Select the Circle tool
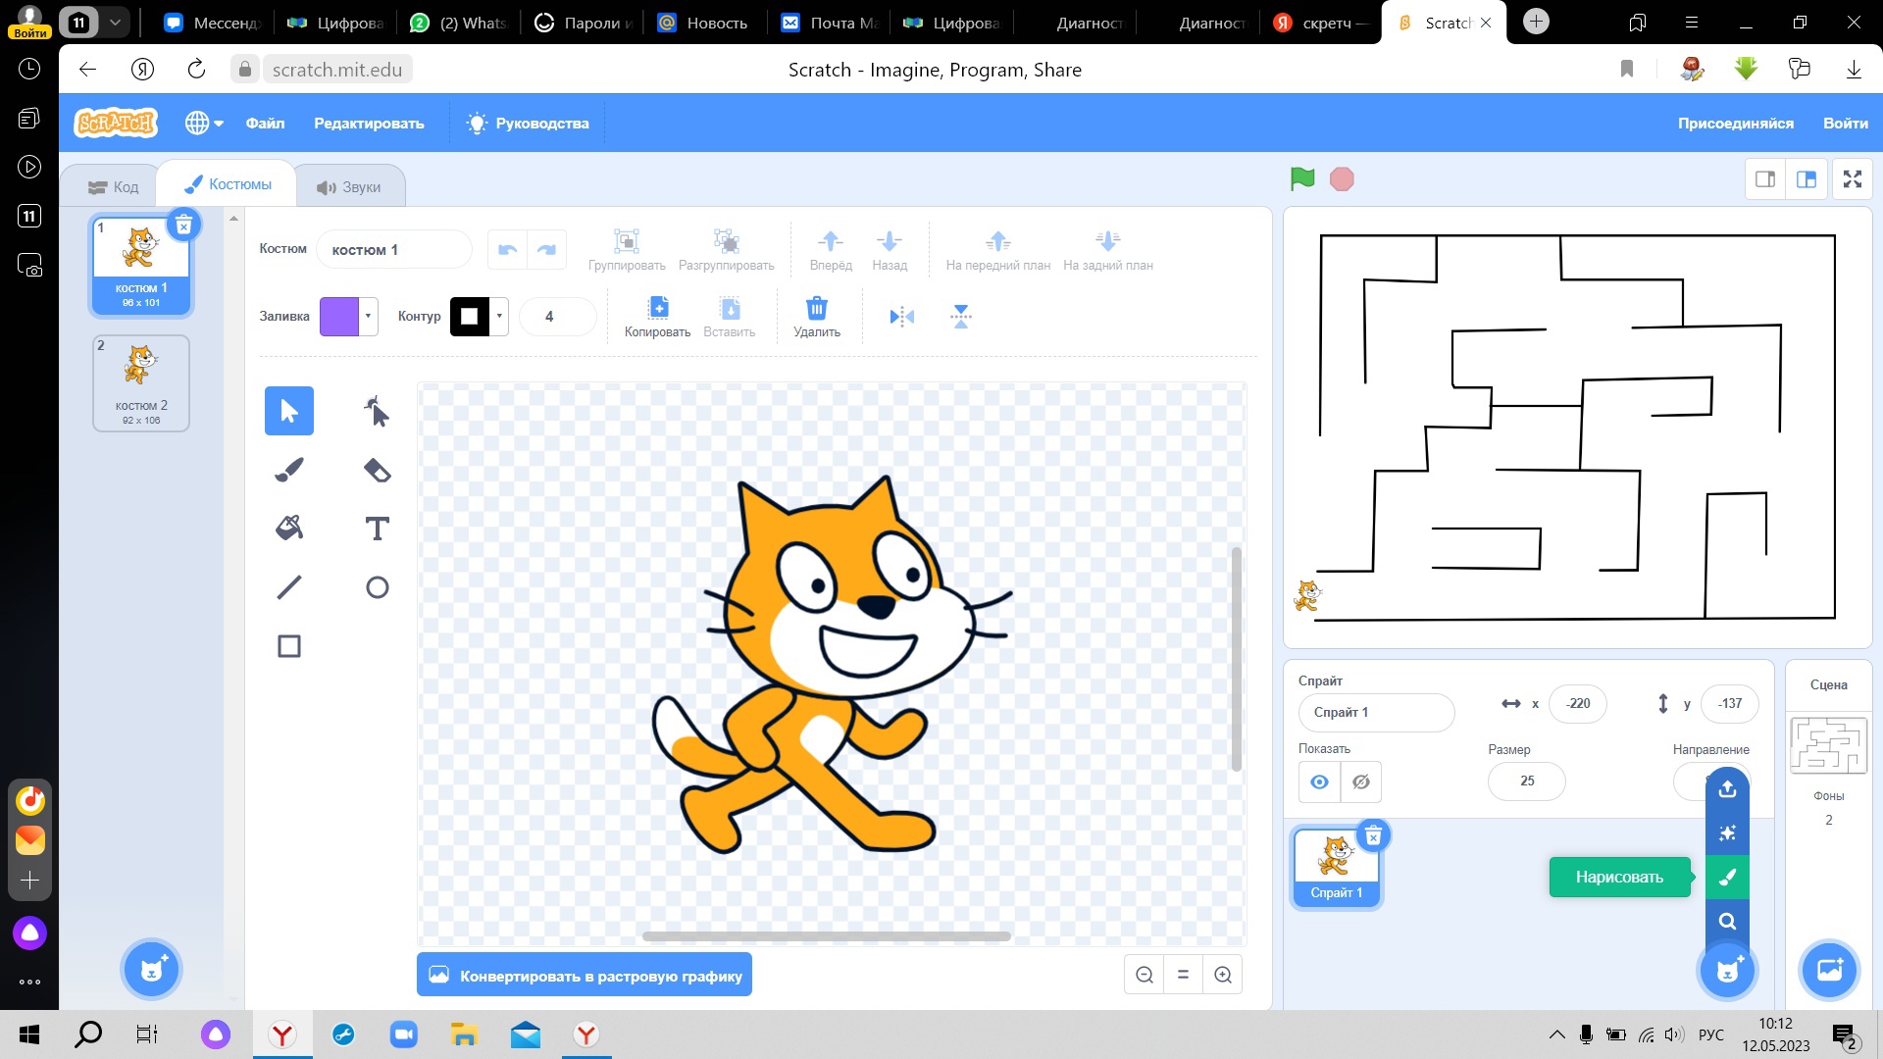 click(x=377, y=587)
